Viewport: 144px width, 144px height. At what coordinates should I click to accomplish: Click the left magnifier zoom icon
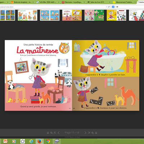(51, 133)
